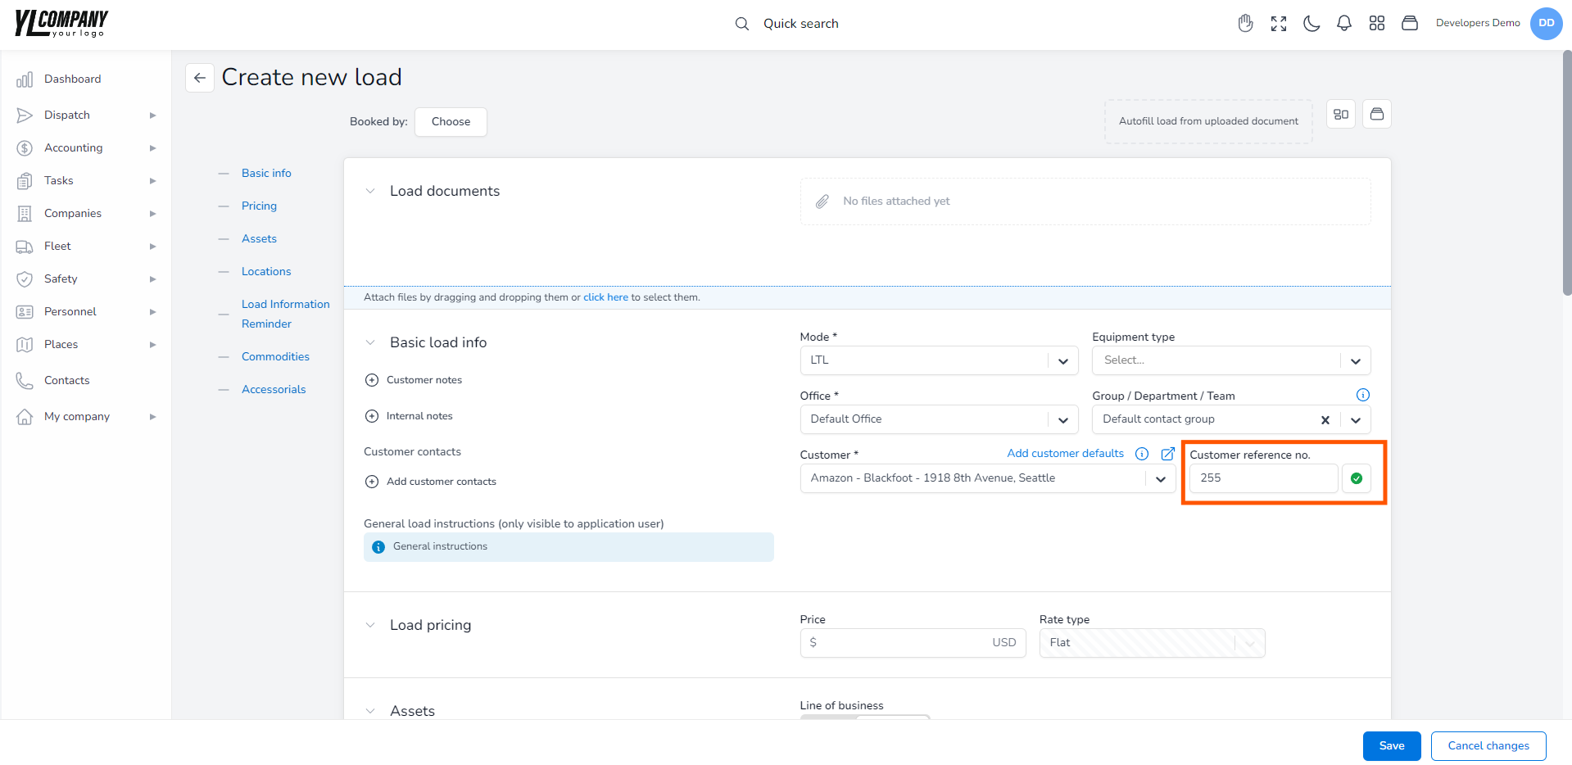Focus Customer reference no. field

pyautogui.click(x=1263, y=478)
